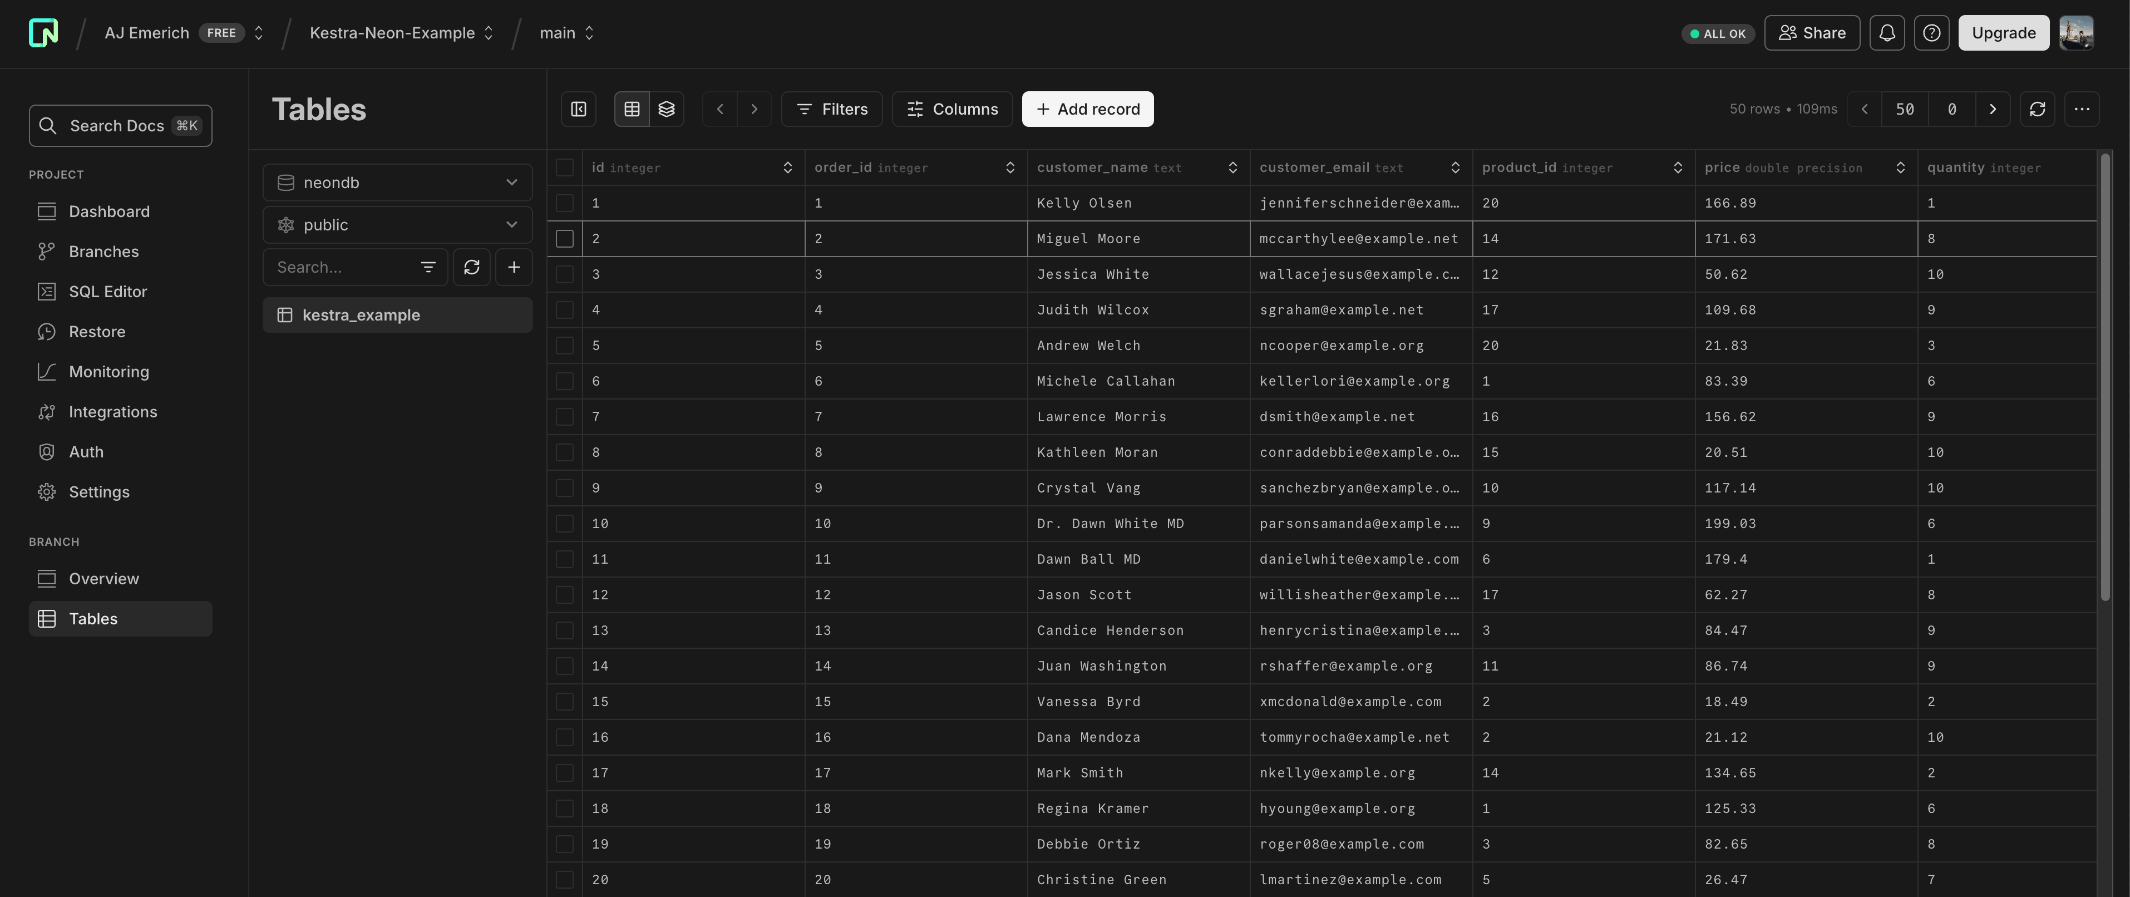
Task: Click the Neon logo icon
Action: 43,33
